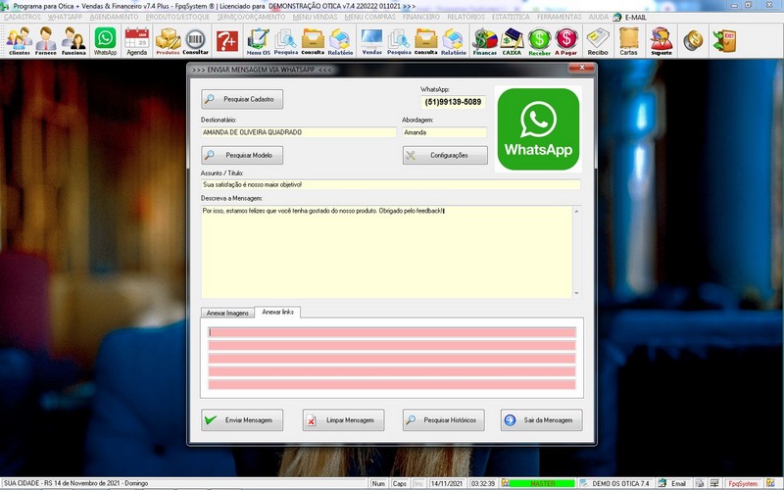Open the red A Pagar dollar icon
This screenshot has width=784, height=490.
pyautogui.click(x=566, y=41)
